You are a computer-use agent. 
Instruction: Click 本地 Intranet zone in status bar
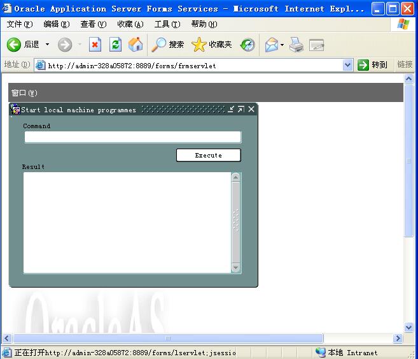347,353
